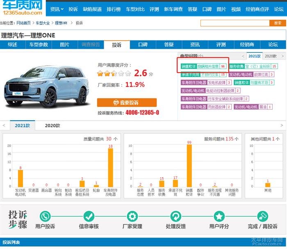The height and width of the screenshot is (249, 287).
Task: Click 服务收费 定(订)金纠纷 15 tag
Action: 253,66
